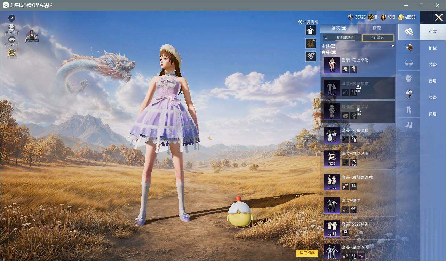
Task: Switch to the 套装(91) tab
Action: [x=339, y=28]
